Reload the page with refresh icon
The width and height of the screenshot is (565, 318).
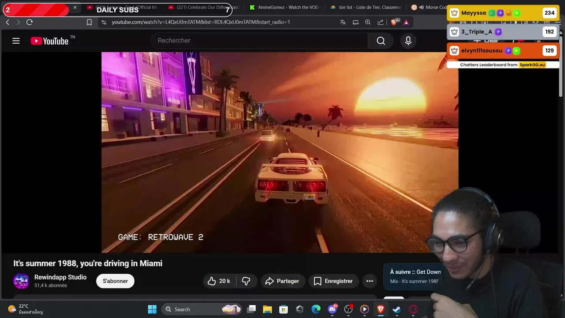click(30, 22)
